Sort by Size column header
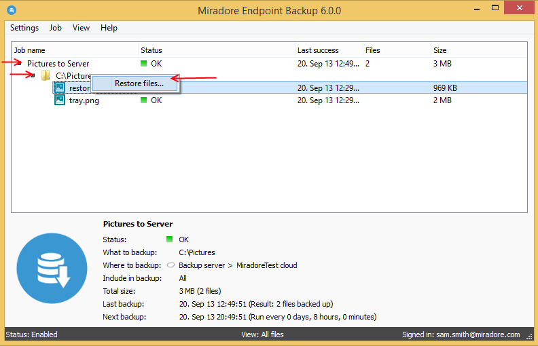 coord(479,50)
